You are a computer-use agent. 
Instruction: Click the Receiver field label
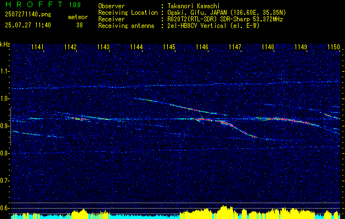coord(111,19)
